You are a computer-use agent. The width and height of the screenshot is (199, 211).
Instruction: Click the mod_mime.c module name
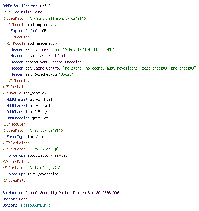[34, 93]
